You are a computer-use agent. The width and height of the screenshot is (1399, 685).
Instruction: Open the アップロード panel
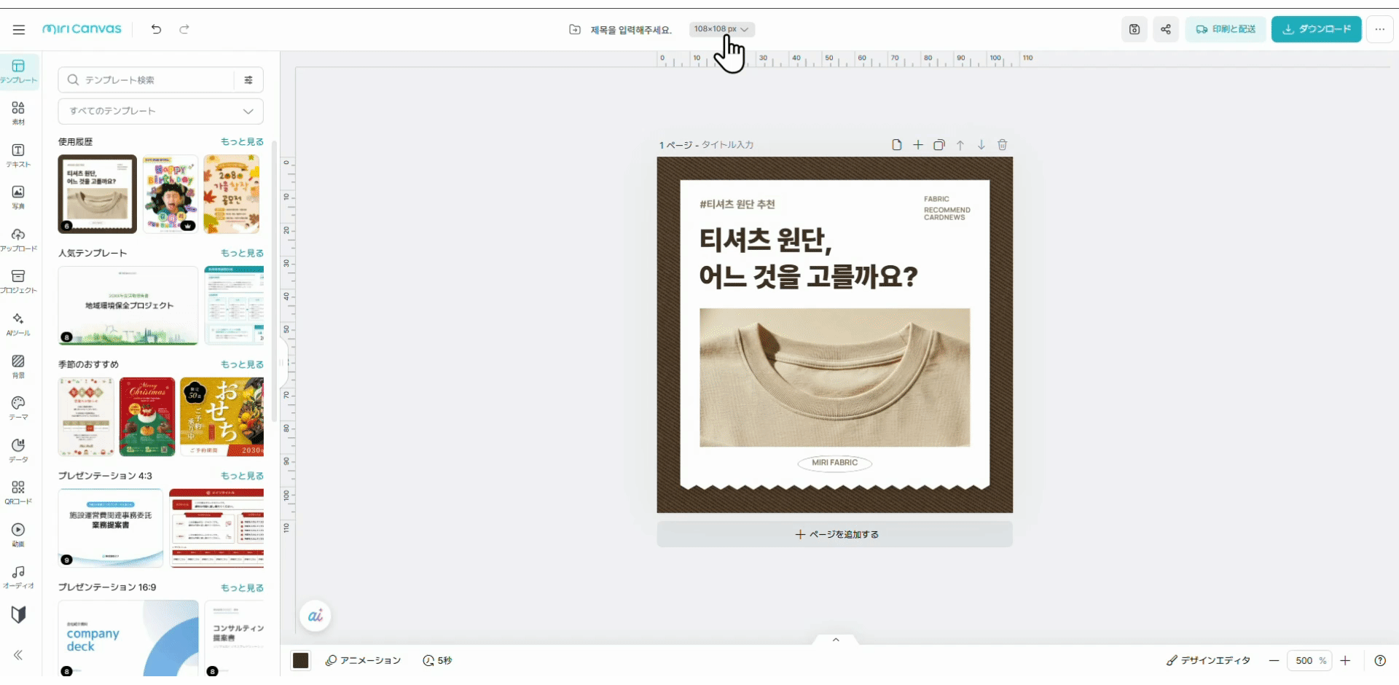18,240
